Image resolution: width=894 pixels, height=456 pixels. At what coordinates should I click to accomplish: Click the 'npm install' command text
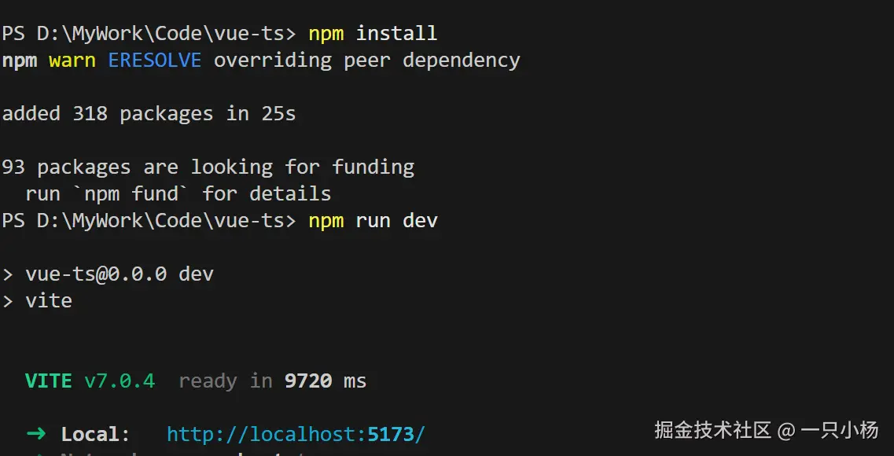pyautogui.click(x=373, y=33)
